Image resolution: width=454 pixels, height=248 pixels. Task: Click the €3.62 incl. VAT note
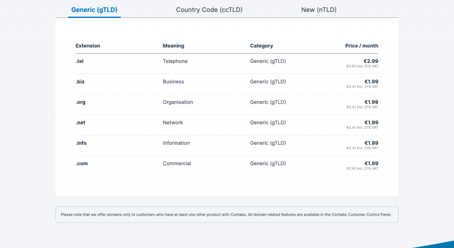[x=362, y=66]
